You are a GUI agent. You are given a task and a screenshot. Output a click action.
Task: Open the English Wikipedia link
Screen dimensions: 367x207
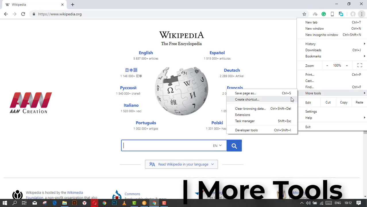click(146, 53)
